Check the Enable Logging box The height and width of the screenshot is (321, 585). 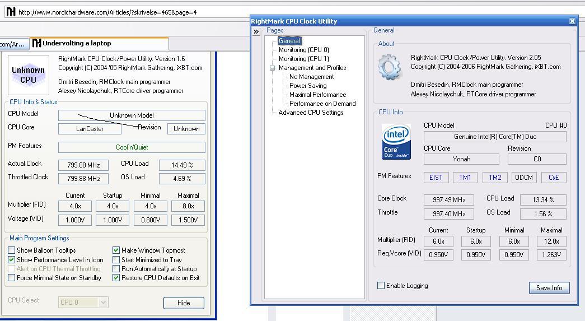[381, 286]
